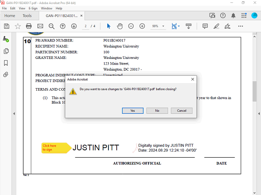Viewport: 261px width, 195px height.
Task: Close the Adobe Acrobat dialog with X
Action: [192, 79]
